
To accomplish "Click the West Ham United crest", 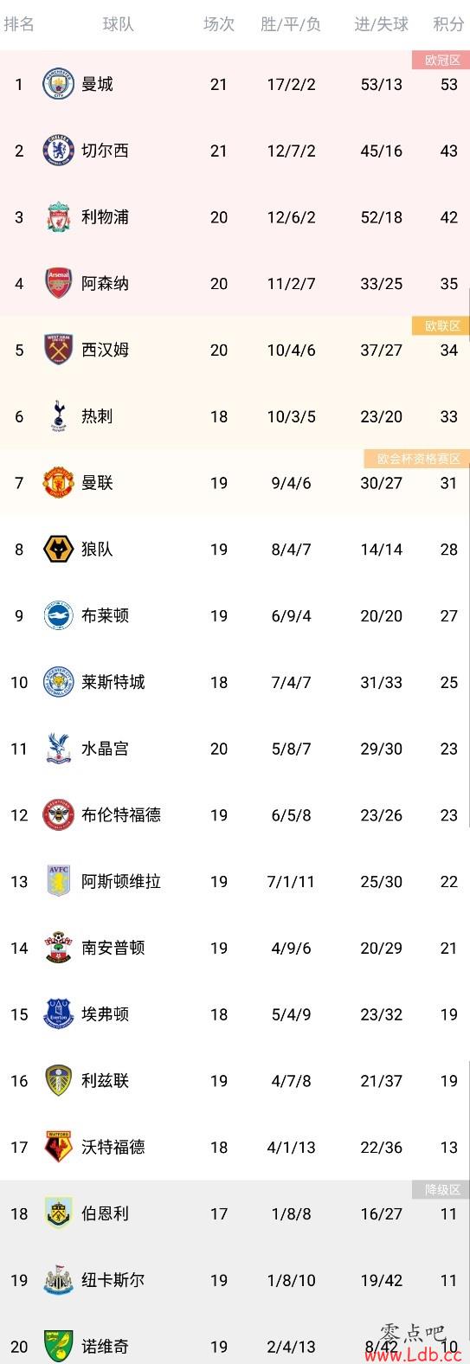I will pos(59,350).
